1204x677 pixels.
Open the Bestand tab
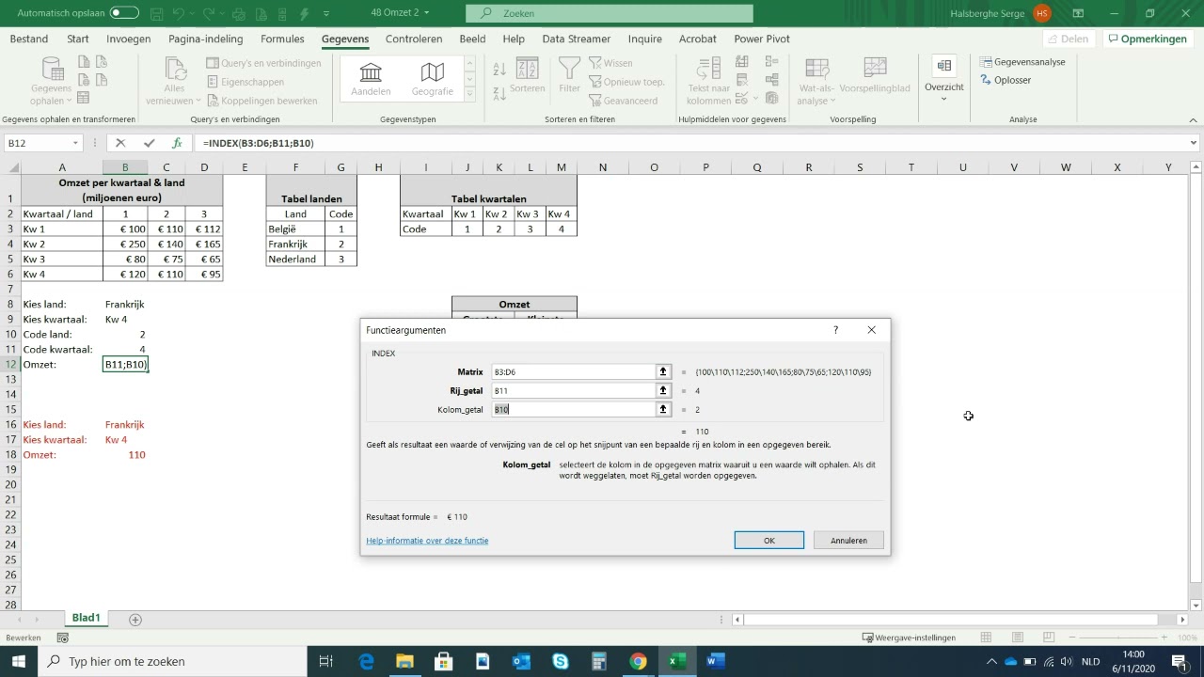pos(29,39)
